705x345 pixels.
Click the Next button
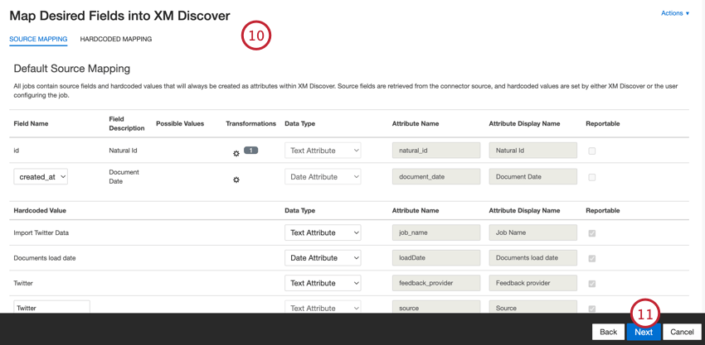click(x=644, y=332)
